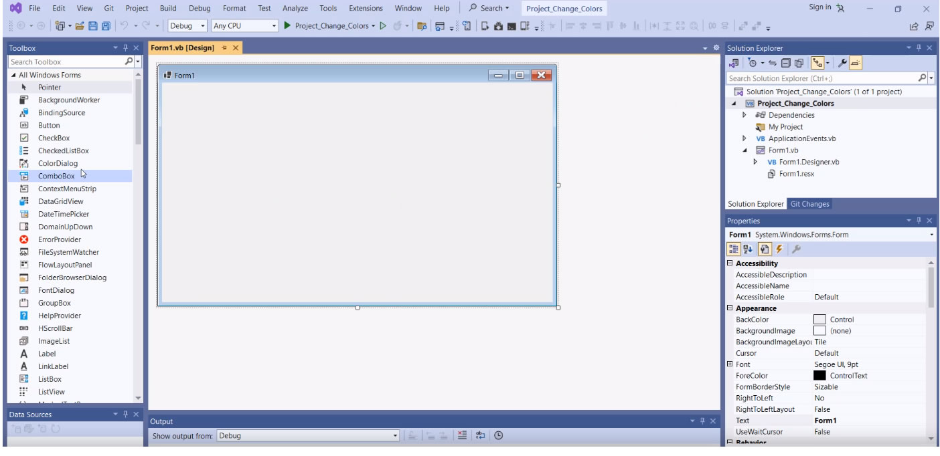Click the BackColor Control color swatch
The image size is (940, 456).
coord(819,320)
